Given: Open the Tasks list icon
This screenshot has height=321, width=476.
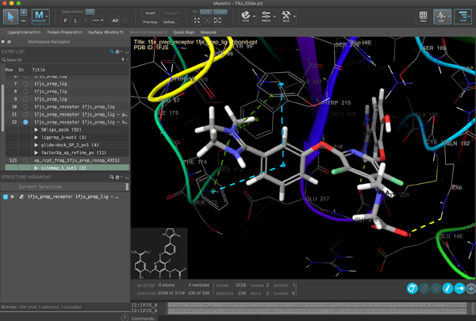Looking at the screenshot, I should (463, 17).
